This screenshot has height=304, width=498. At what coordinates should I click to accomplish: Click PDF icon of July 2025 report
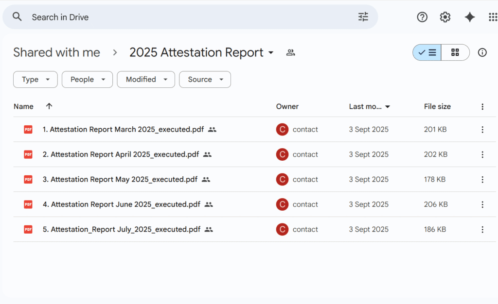(28, 229)
